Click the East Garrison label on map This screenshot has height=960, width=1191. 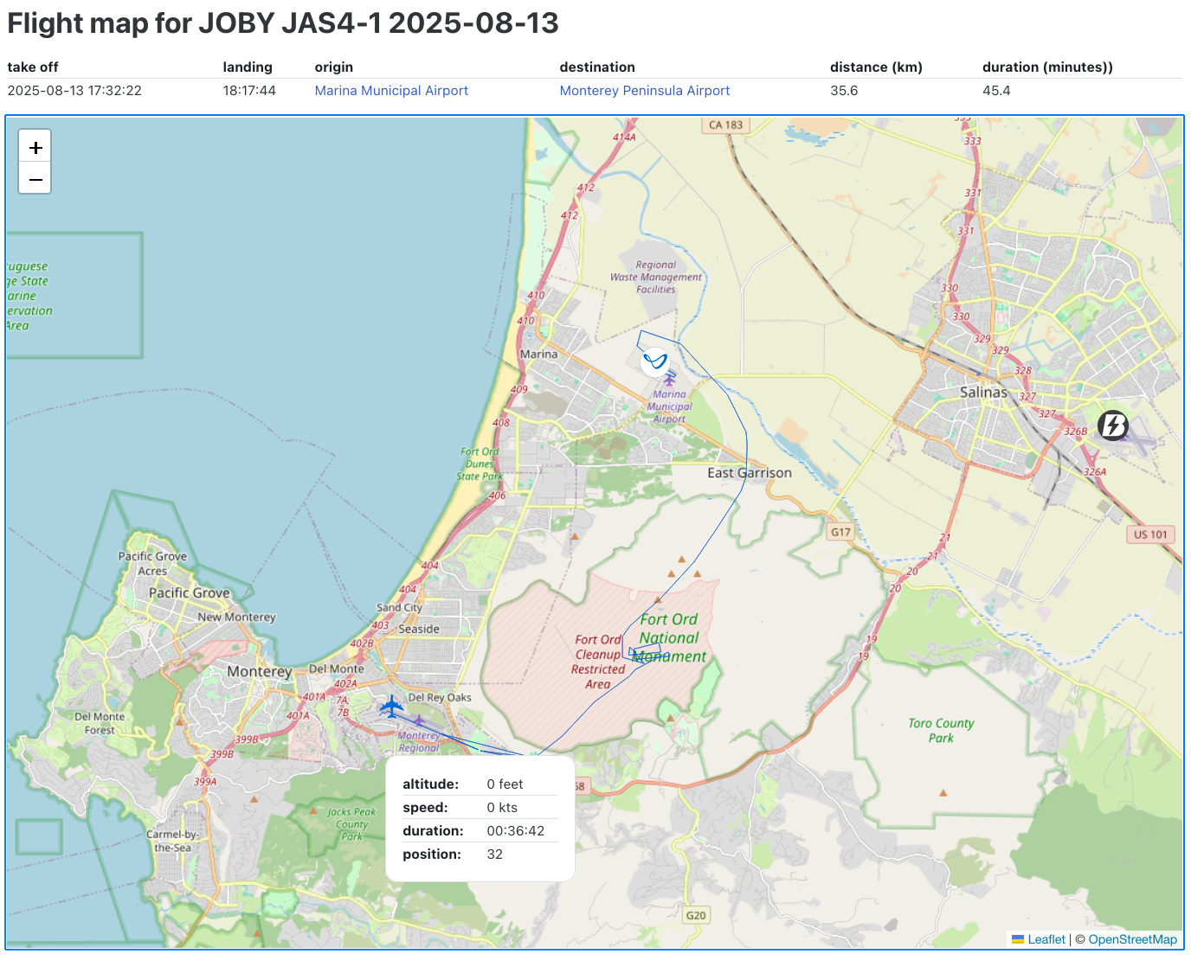(750, 473)
